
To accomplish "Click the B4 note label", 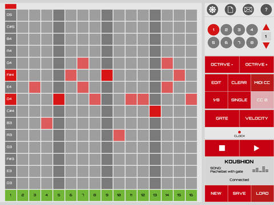I will [x=10, y=39].
